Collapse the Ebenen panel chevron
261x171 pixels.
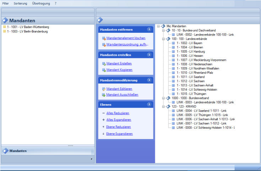(x=149, y=105)
